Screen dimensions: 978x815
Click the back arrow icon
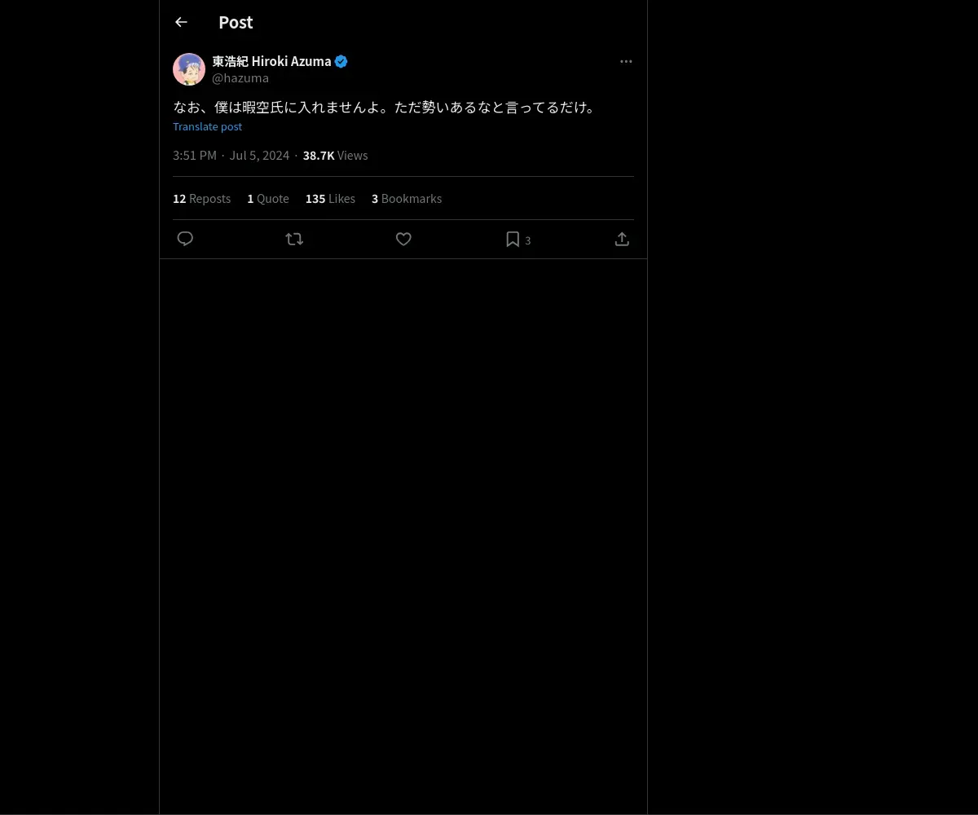pos(181,22)
